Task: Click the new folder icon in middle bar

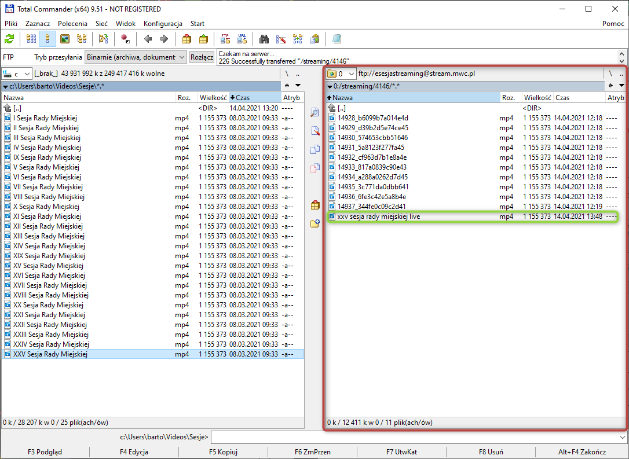Action: tap(315, 223)
